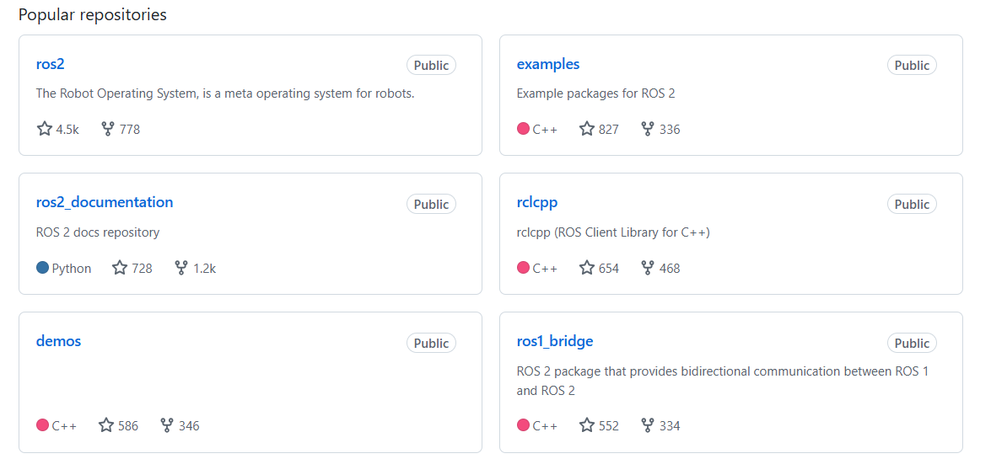Click the 468 forks count on rclcpp
Image resolution: width=991 pixels, height=475 pixels.
(x=670, y=269)
